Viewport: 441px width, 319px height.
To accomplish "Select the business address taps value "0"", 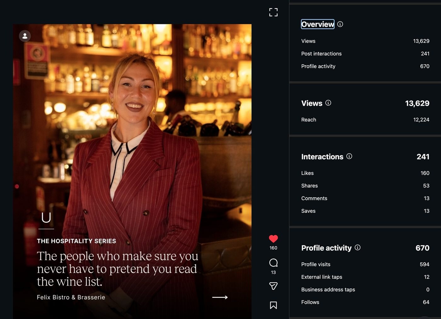I will coord(428,289).
